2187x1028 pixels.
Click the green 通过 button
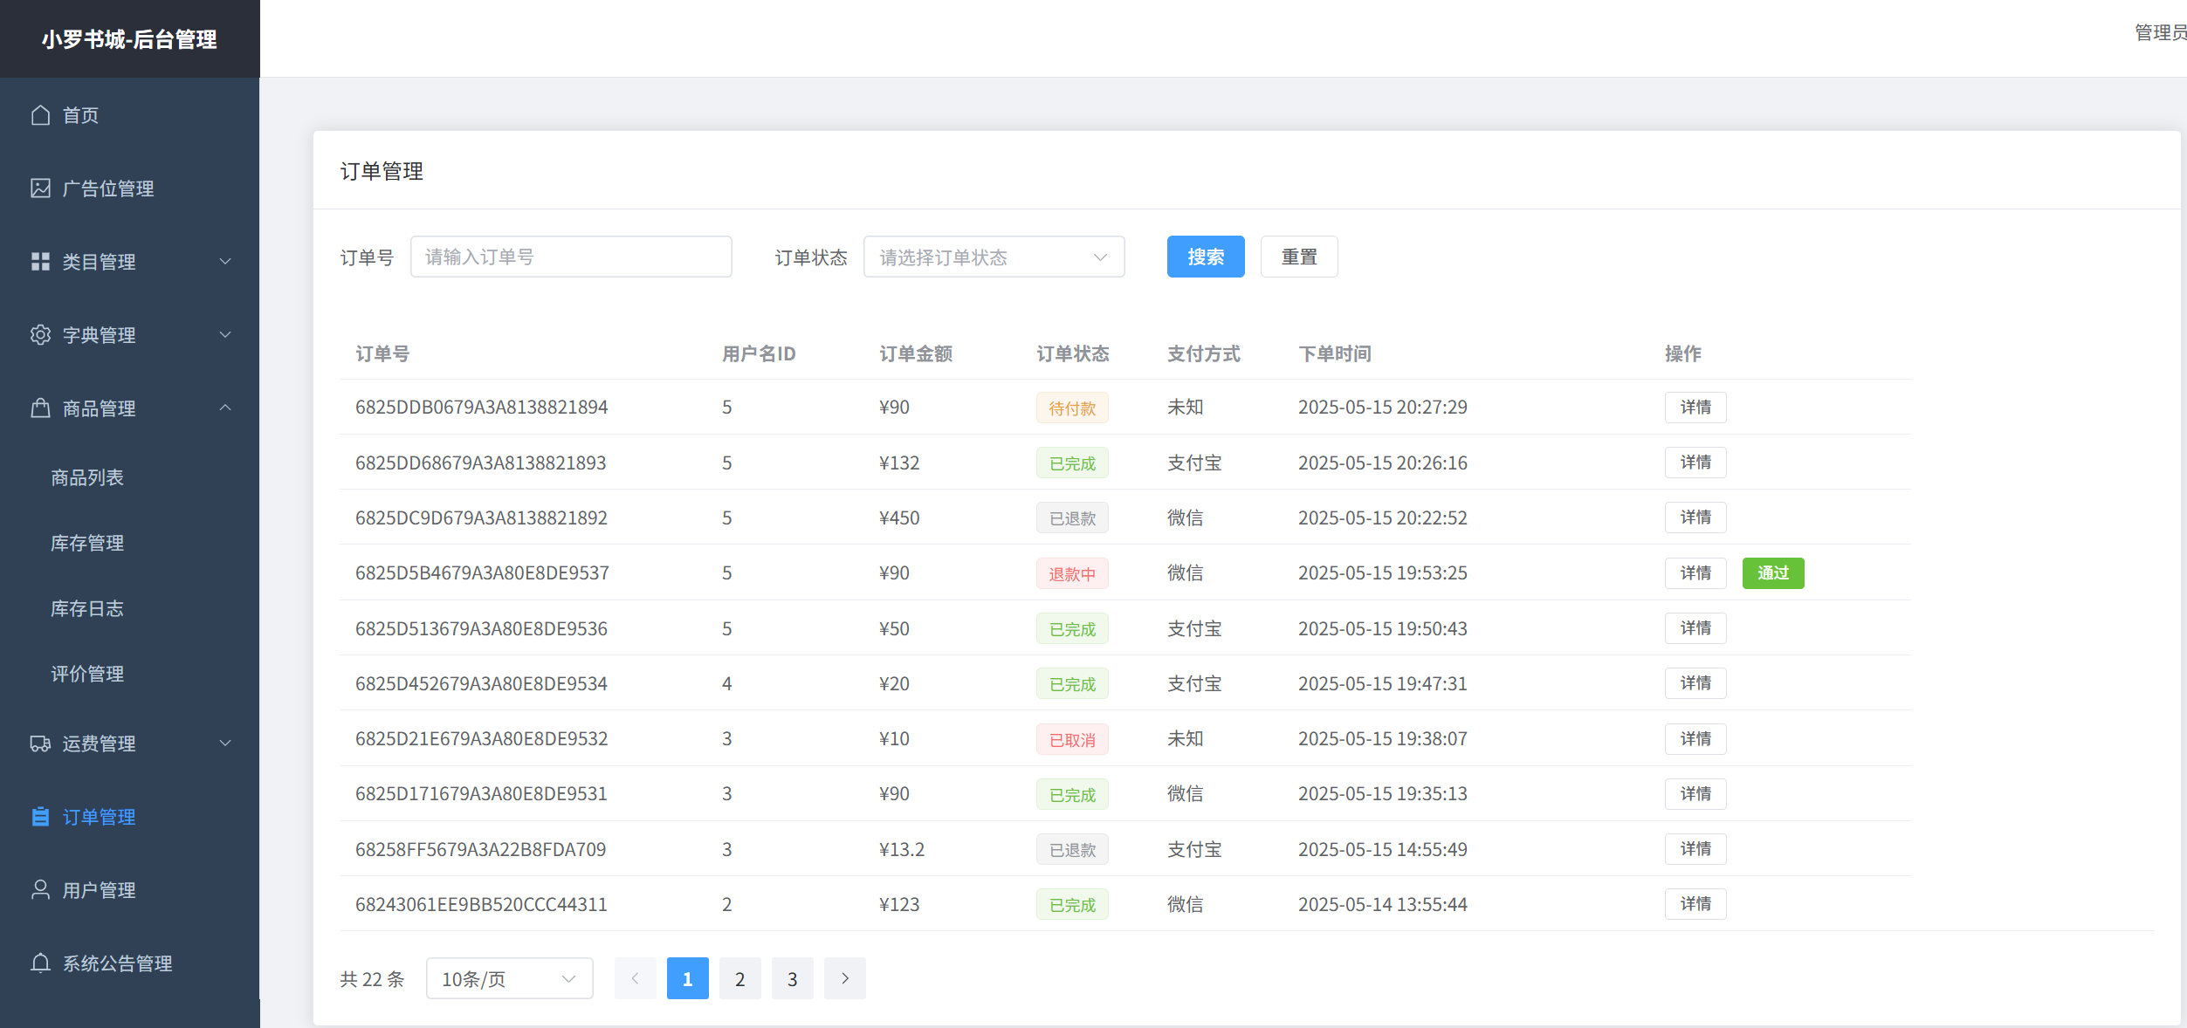tap(1772, 573)
